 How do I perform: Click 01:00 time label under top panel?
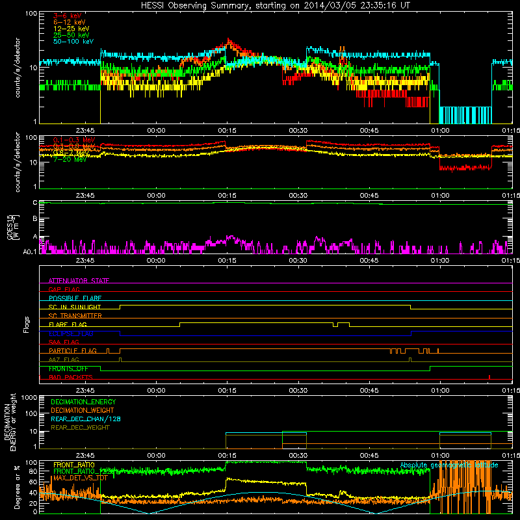click(x=440, y=131)
